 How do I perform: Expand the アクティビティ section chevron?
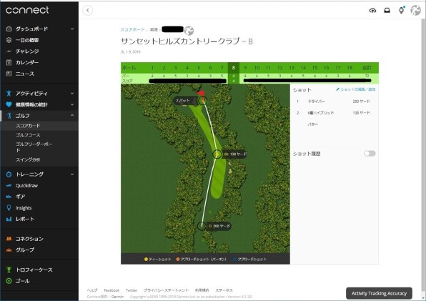(72, 93)
